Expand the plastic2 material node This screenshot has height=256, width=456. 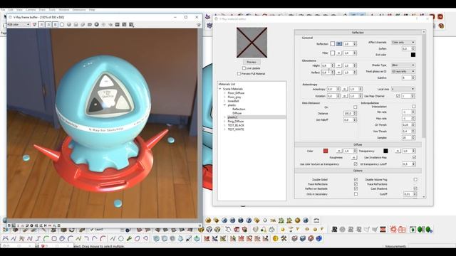tap(225, 117)
